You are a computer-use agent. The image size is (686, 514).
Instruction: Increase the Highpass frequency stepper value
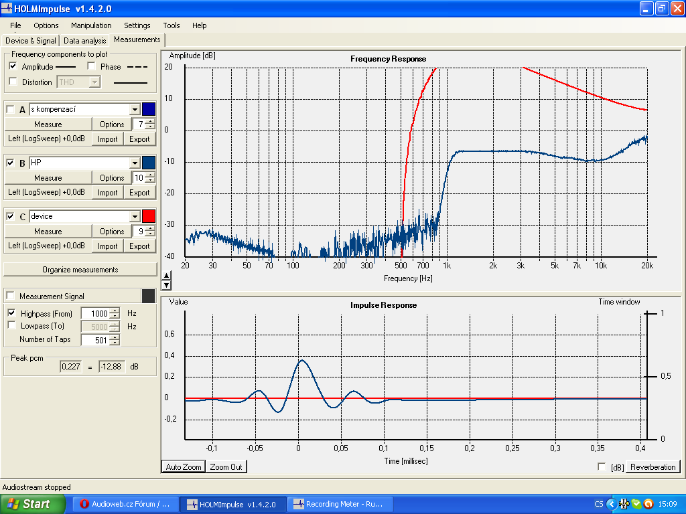115,311
